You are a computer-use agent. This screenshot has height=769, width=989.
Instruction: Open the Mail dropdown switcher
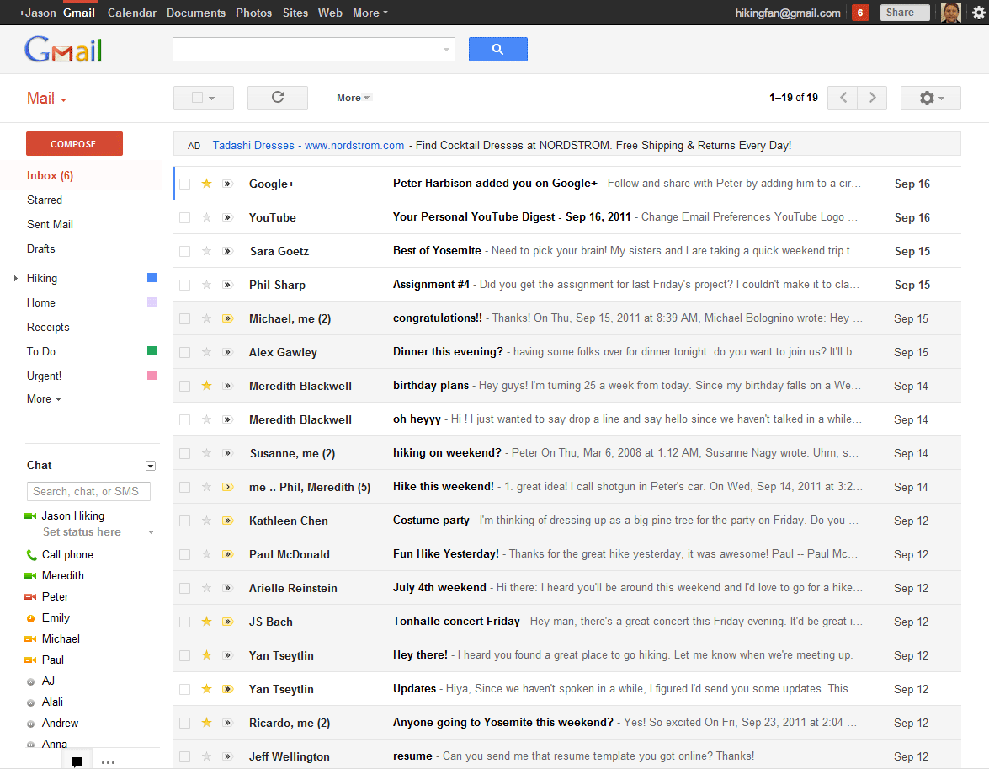46,99
